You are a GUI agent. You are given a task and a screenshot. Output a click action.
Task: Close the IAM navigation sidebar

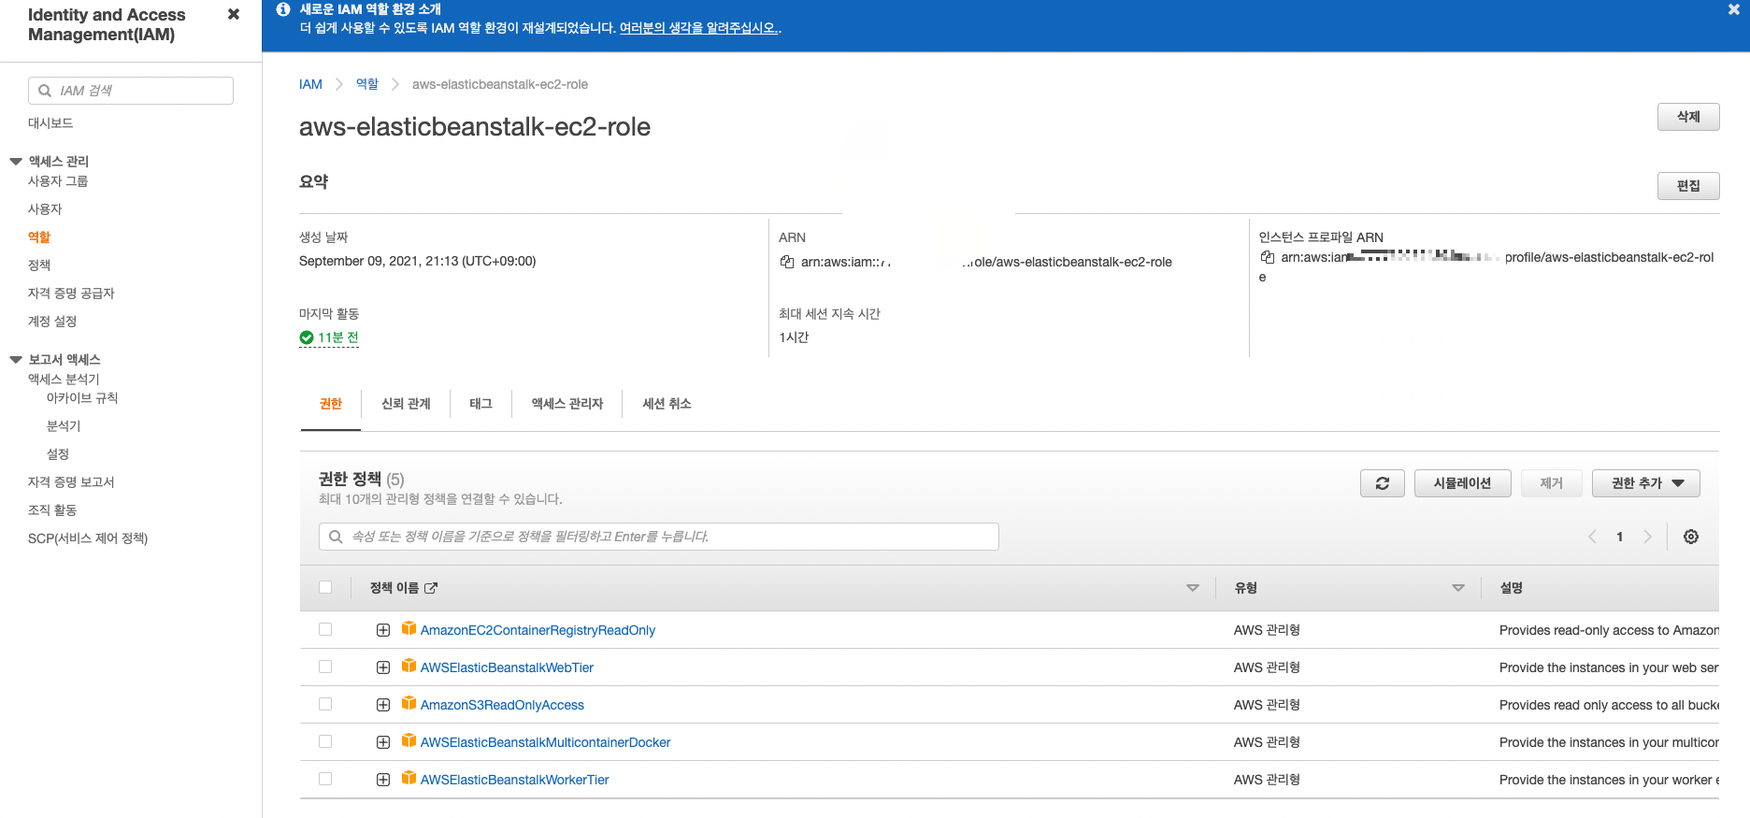234,14
